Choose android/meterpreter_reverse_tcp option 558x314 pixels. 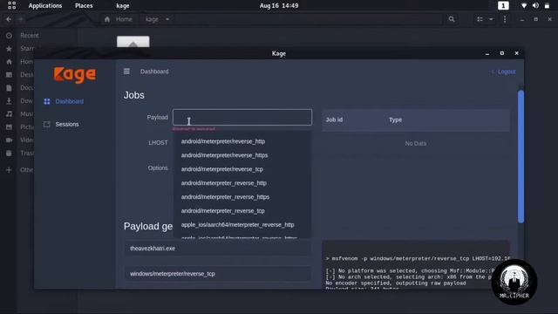click(223, 211)
